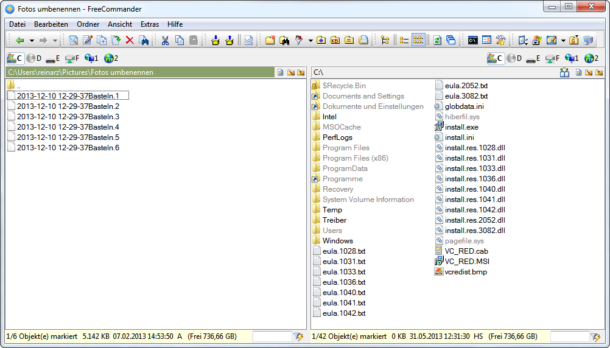This screenshot has width=610, height=348.
Task: Select file 2013-12-10 12-29-37Basteln.3
Action: (x=68, y=116)
